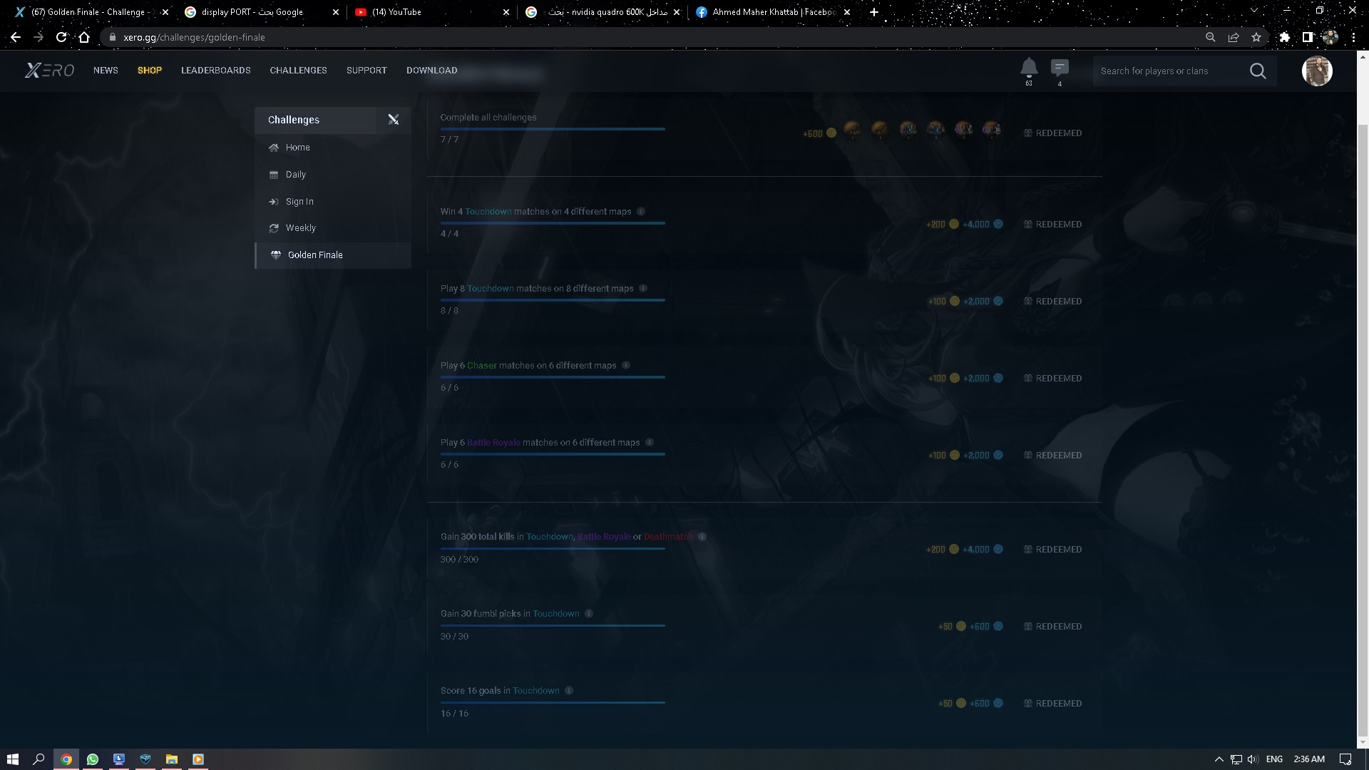Image resolution: width=1369 pixels, height=770 pixels.
Task: Expand the Chrome tab search chevron
Action: [x=1253, y=11]
